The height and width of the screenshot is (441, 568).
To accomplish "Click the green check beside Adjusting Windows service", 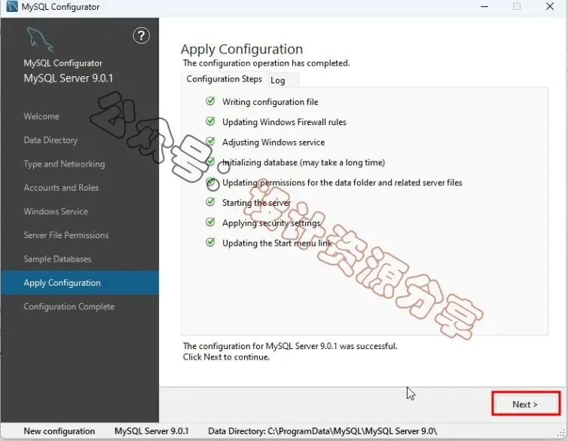I will tap(210, 142).
